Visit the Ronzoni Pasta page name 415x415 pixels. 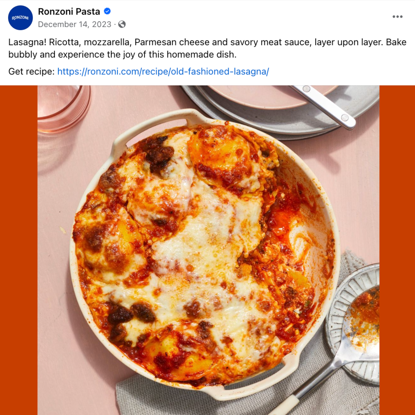[x=69, y=12]
